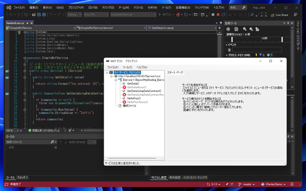
Task: Click the Visual Studio logo icon
Action: [x=9, y=8]
